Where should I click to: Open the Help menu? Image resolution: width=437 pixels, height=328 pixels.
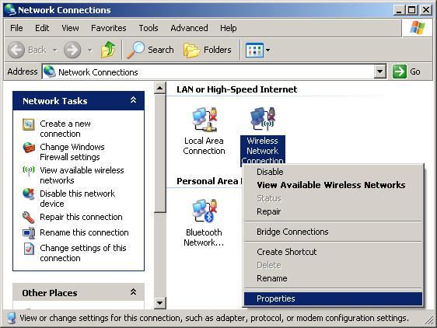coord(229,28)
